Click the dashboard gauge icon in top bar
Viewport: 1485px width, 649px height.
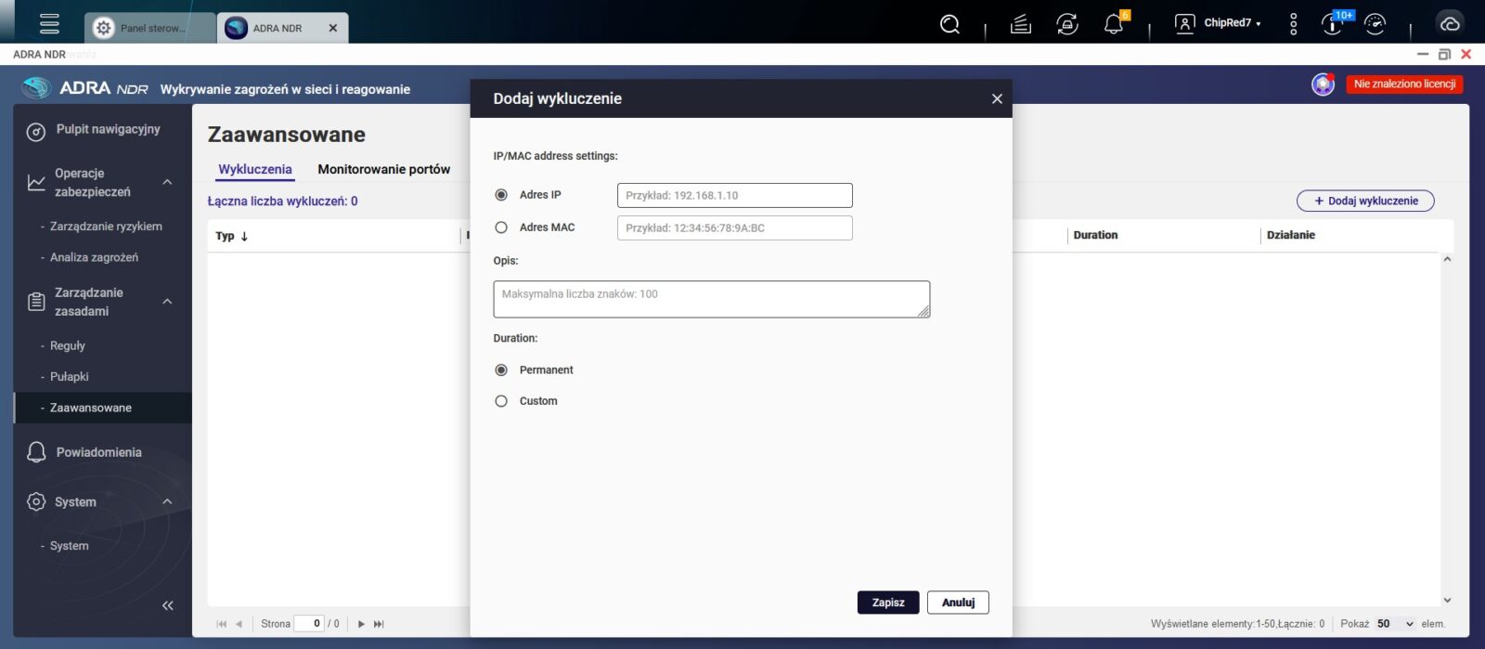[1375, 24]
